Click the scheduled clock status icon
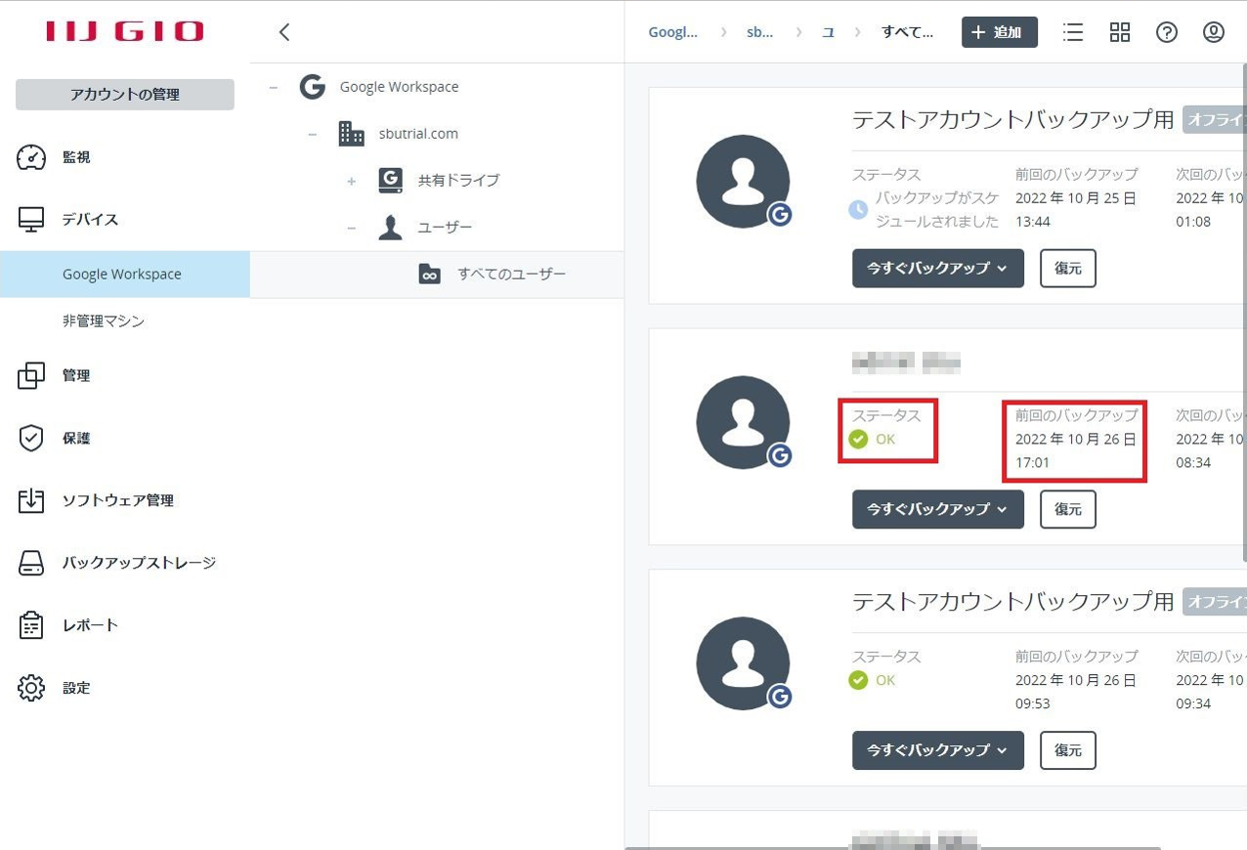Screen dimensions: 1247x850 pos(858,209)
